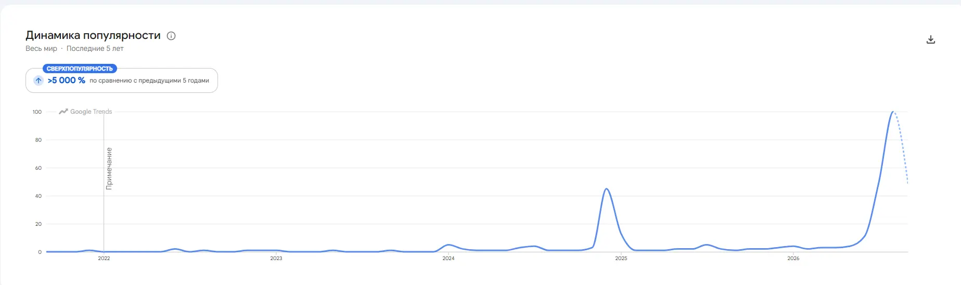Click the late-2024 peak near value 45
Viewport: 961px width, 285px height.
pyautogui.click(x=606, y=189)
